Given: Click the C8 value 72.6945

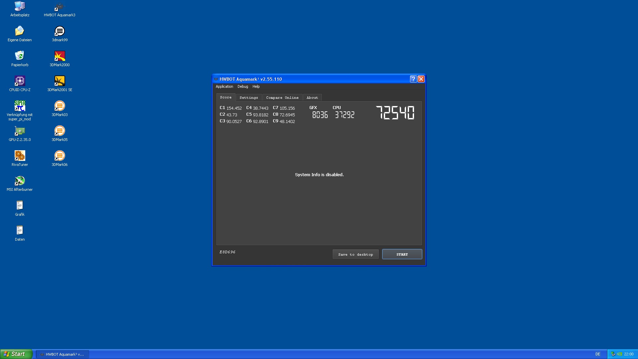Looking at the screenshot, I should point(287,115).
